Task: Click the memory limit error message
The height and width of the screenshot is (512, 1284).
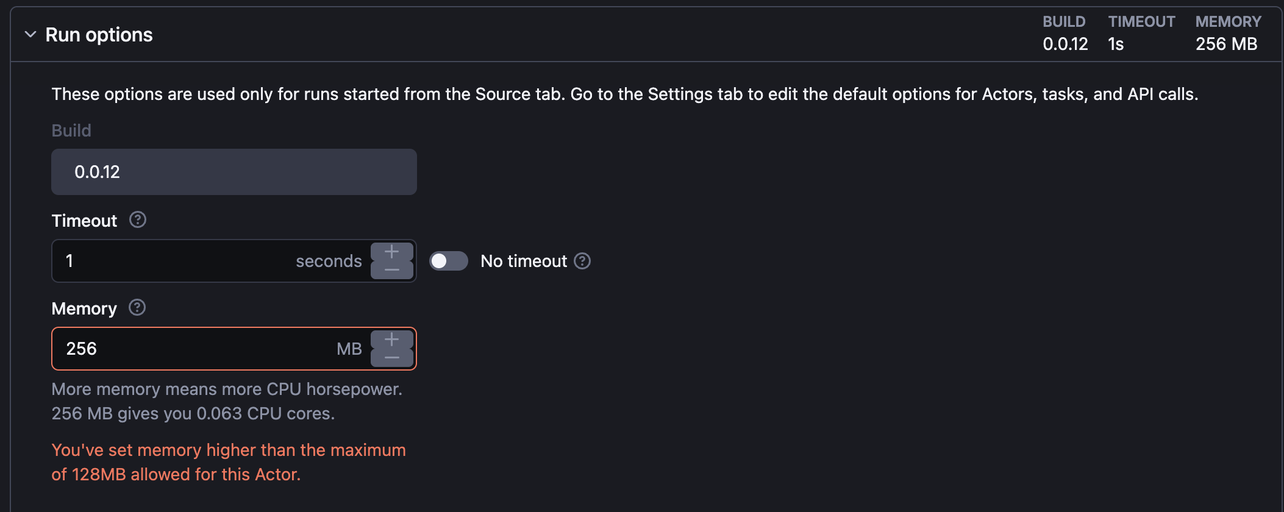Action: 229,462
